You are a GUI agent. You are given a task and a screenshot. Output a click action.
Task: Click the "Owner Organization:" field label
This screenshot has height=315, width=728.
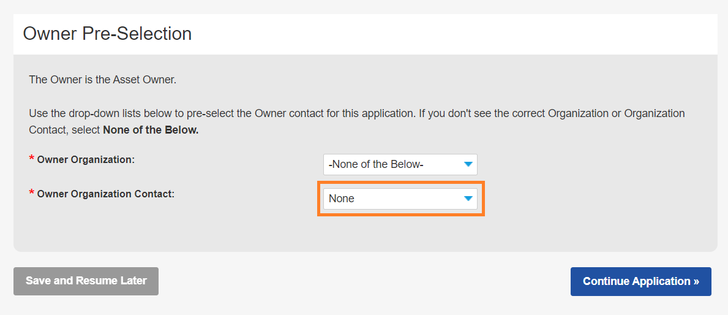pyautogui.click(x=86, y=159)
